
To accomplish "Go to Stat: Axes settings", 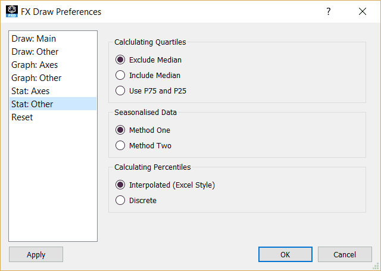I will click(53, 91).
